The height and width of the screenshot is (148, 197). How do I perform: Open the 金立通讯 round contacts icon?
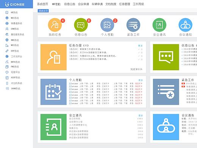(x=159, y=25)
